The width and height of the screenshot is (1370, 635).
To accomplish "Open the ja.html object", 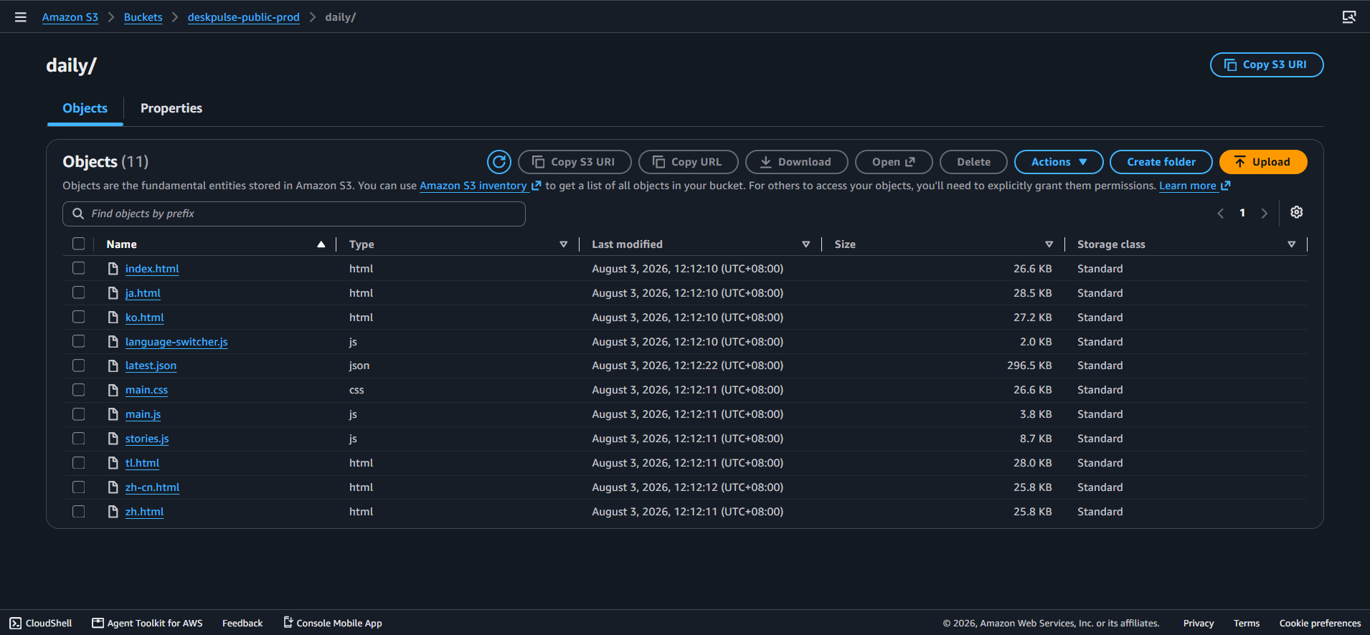I will pyautogui.click(x=143, y=293).
